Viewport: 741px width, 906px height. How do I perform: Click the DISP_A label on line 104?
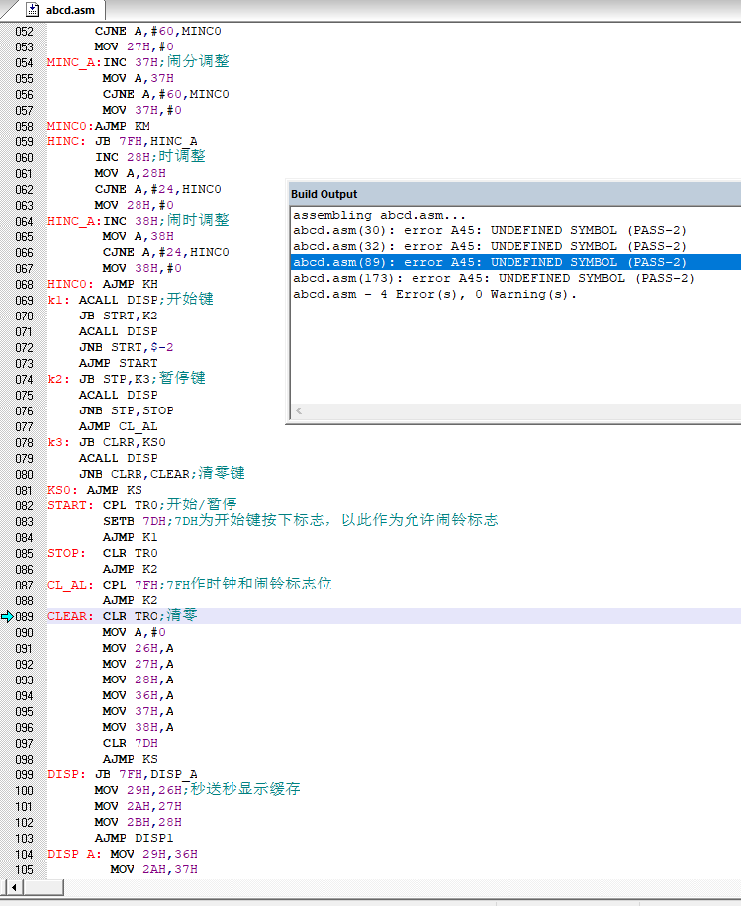coord(74,854)
